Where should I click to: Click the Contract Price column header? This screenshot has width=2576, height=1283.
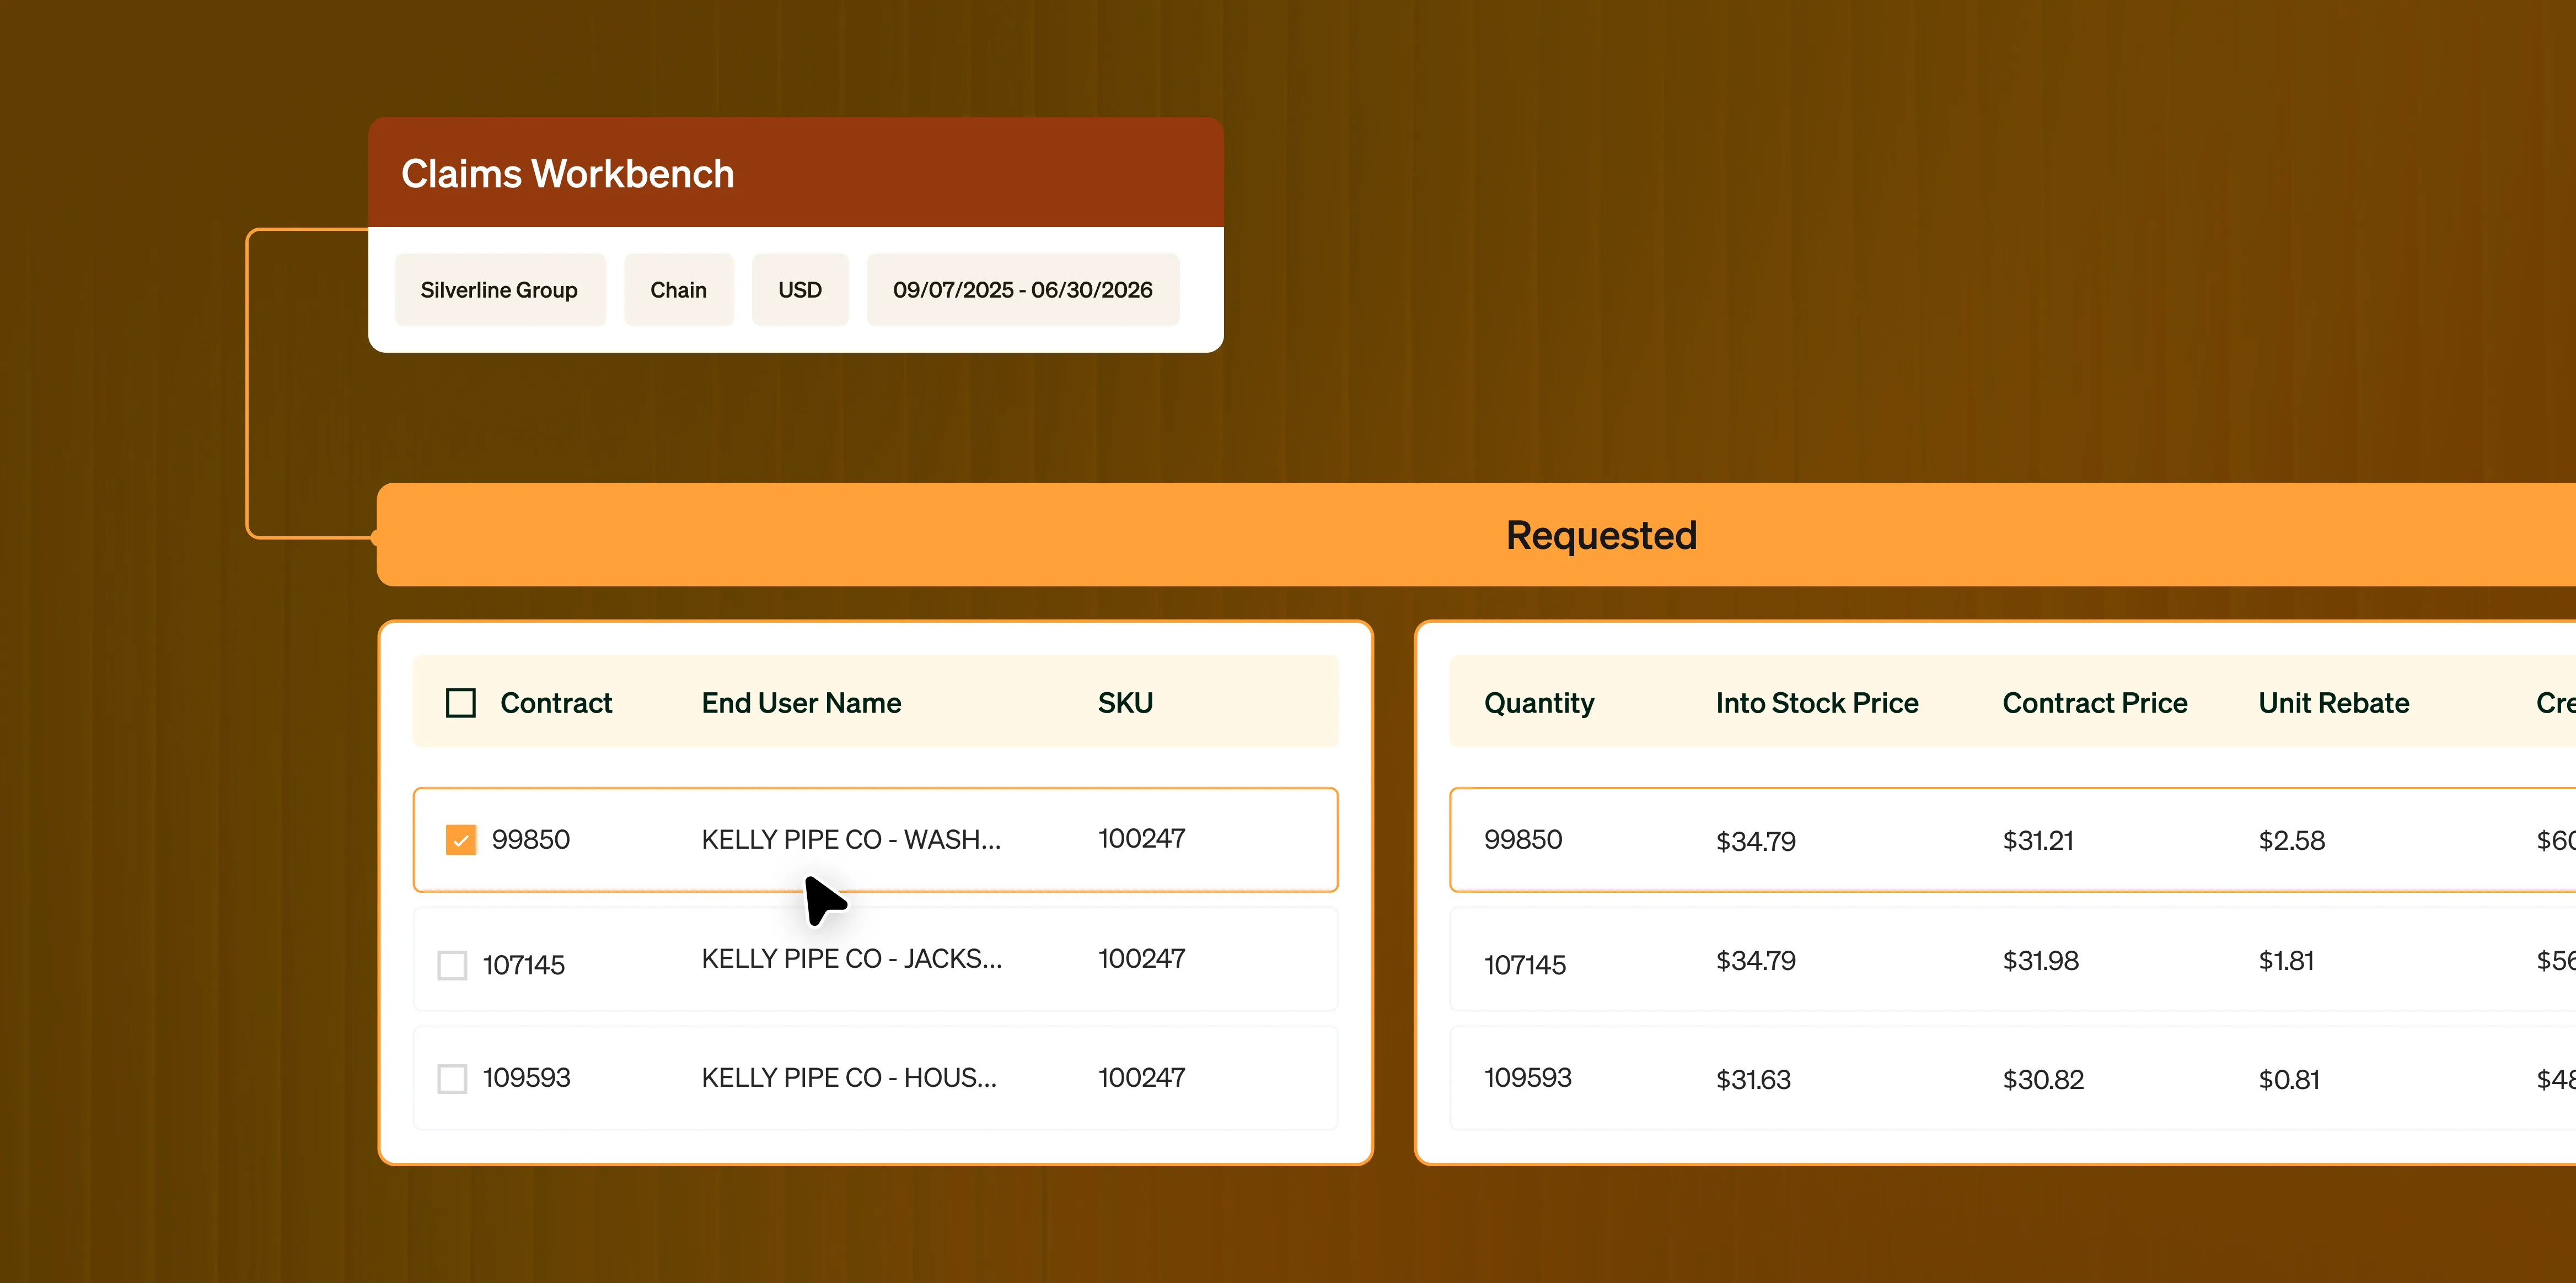(x=2094, y=703)
